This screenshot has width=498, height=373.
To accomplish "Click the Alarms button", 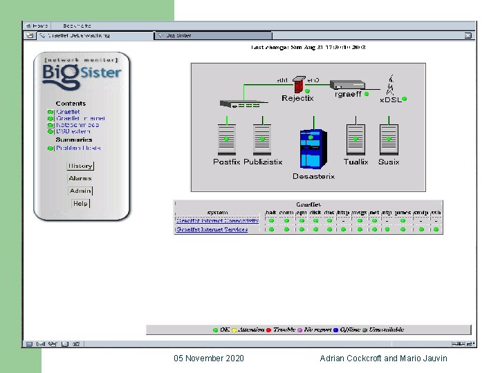I will point(80,179).
